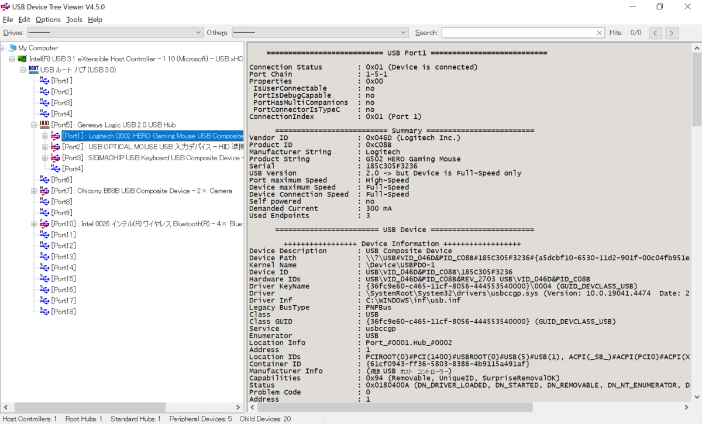Click the USB OPTICAL MOUSE device icon
Viewport: 702px width, 424px height.
point(56,147)
